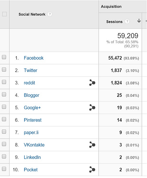Viewport: 147px width, 178px height.
Task: Select the LinkedIn row checkbox
Action: (4, 156)
